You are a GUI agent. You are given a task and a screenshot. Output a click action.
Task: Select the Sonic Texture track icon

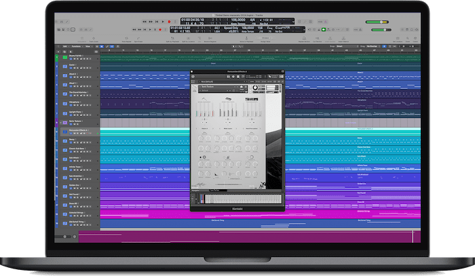[x=64, y=121]
